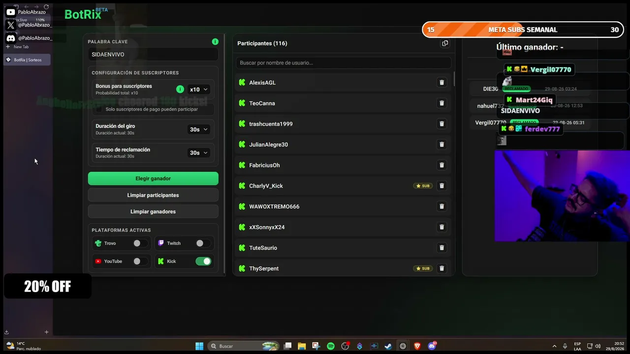Click SUB badge next to ThySerpent
The width and height of the screenshot is (630, 354).
423,268
